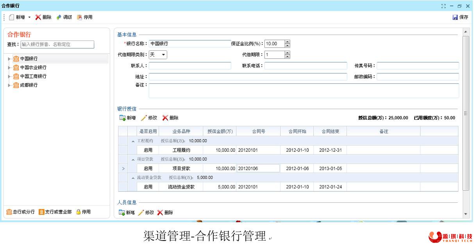
Task: Select 中国农业银行 in the bank tree
Action: 33,67
